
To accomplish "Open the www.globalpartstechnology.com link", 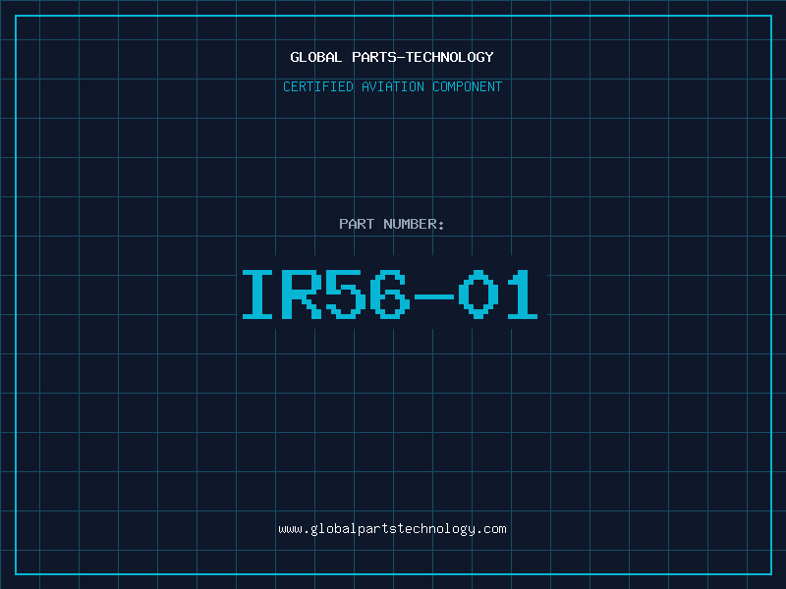I will point(392,529).
